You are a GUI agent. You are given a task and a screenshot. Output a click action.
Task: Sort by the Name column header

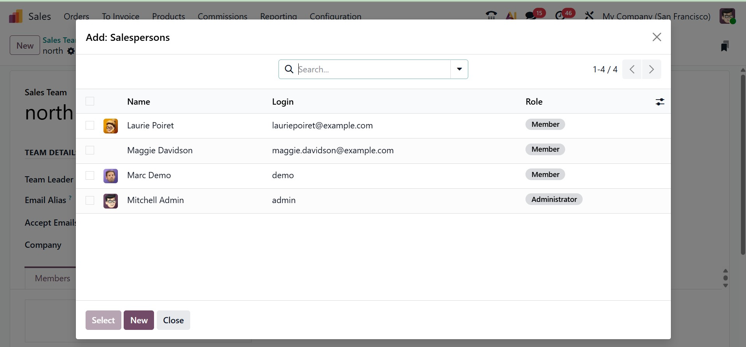click(138, 102)
